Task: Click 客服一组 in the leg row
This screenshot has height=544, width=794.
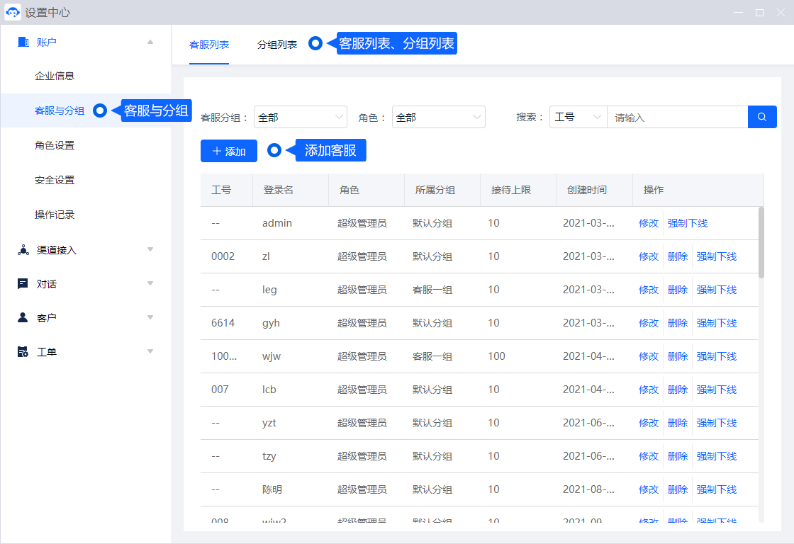Action: pyautogui.click(x=432, y=290)
